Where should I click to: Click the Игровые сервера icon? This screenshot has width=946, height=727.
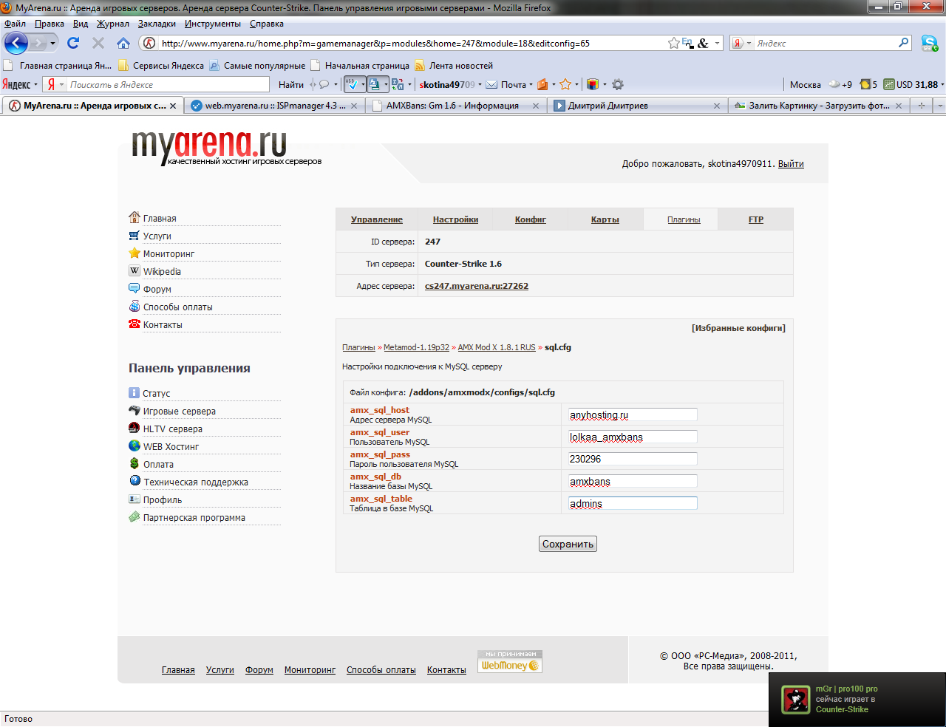pos(134,410)
